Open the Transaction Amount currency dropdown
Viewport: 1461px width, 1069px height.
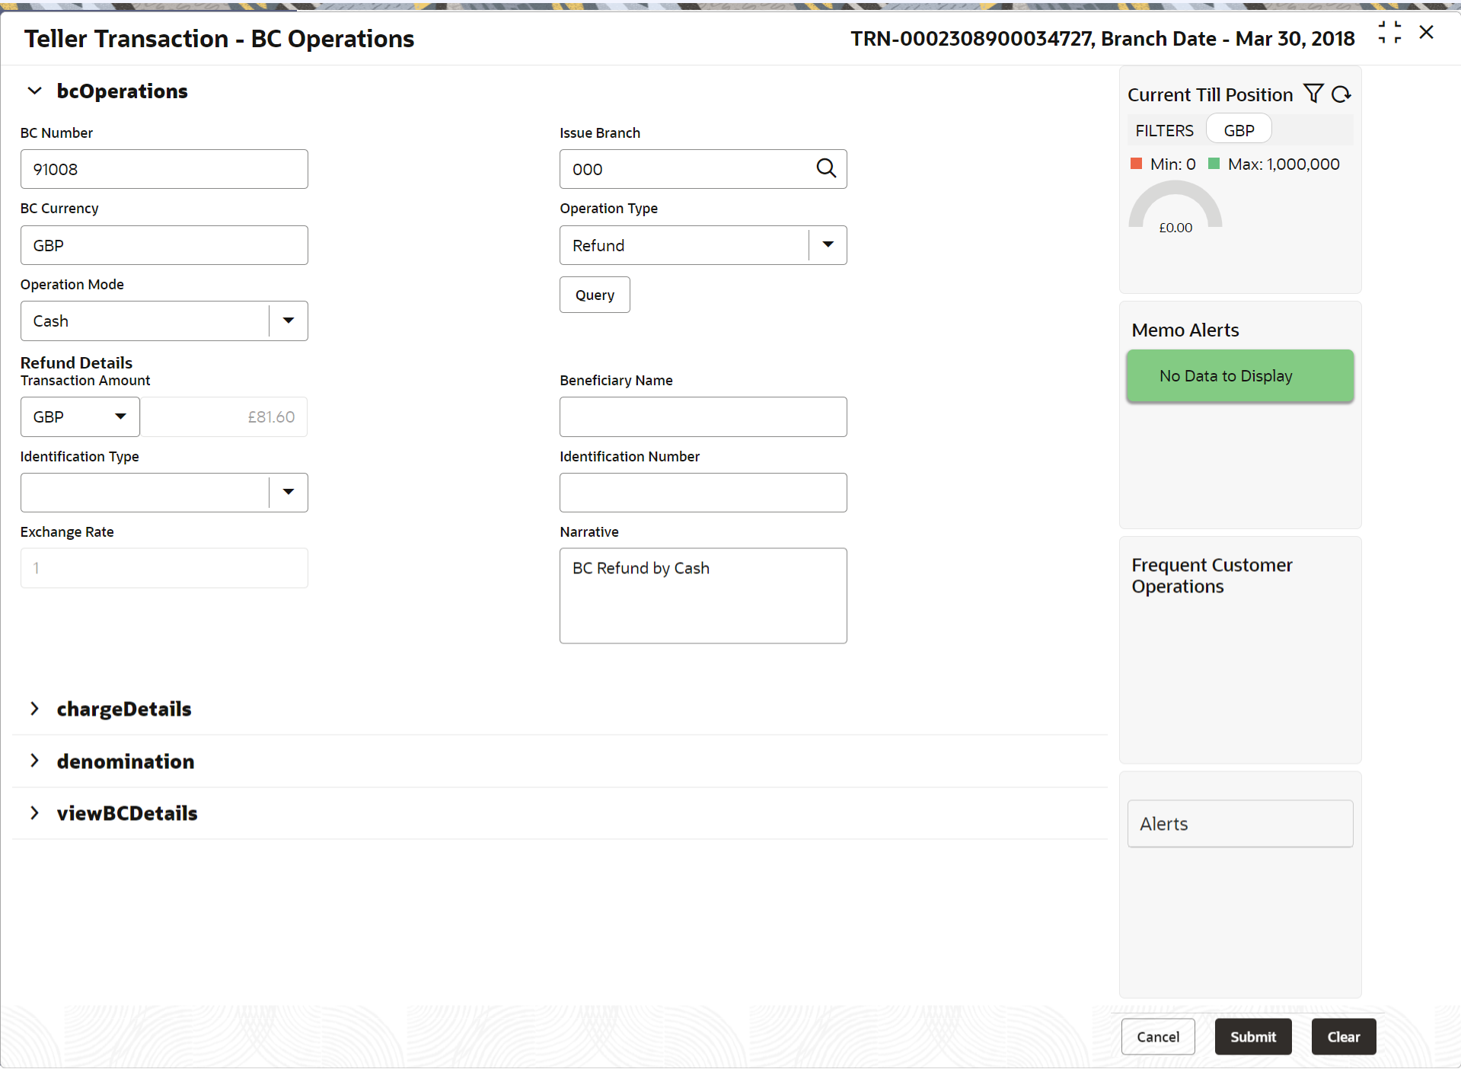120,416
